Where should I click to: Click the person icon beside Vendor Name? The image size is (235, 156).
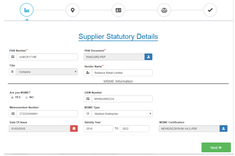point(88,73)
